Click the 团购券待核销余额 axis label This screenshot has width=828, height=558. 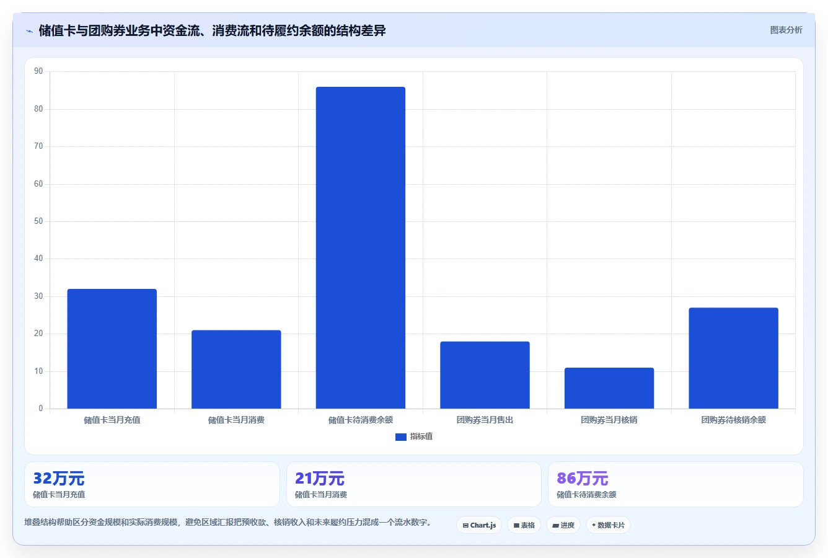click(733, 420)
